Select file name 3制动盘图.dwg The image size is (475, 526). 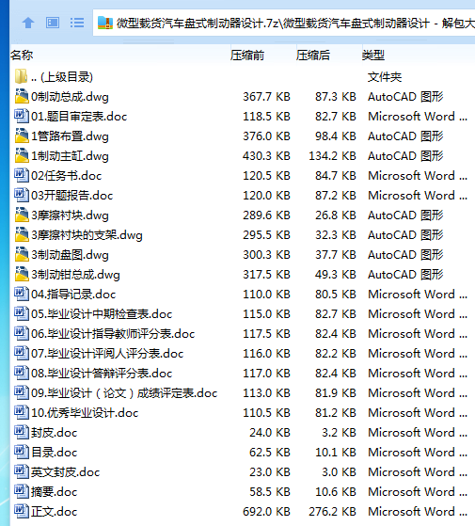pos(70,255)
